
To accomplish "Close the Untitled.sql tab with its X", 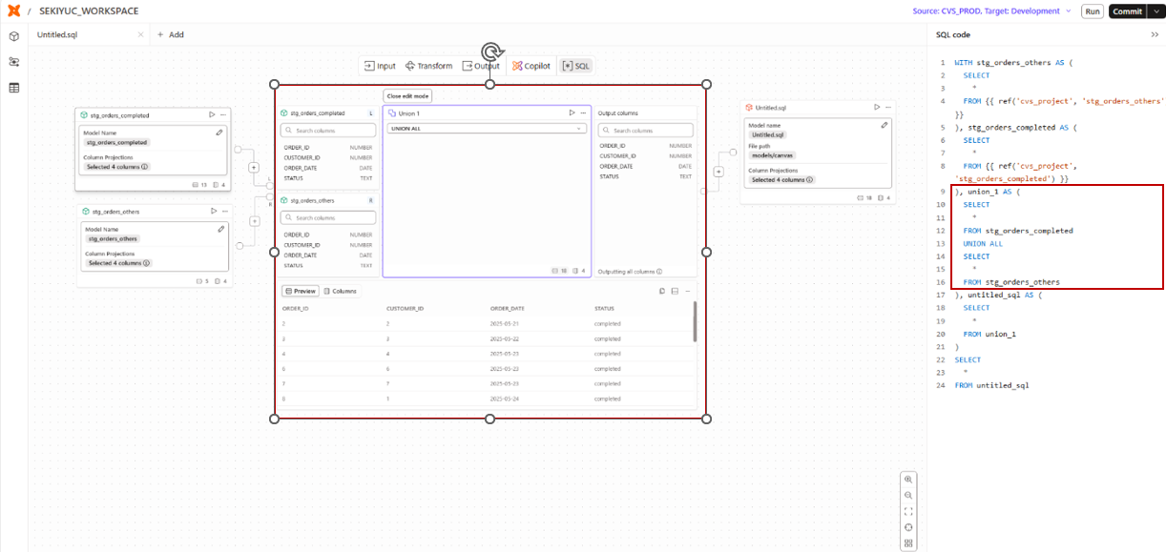I will pos(140,35).
